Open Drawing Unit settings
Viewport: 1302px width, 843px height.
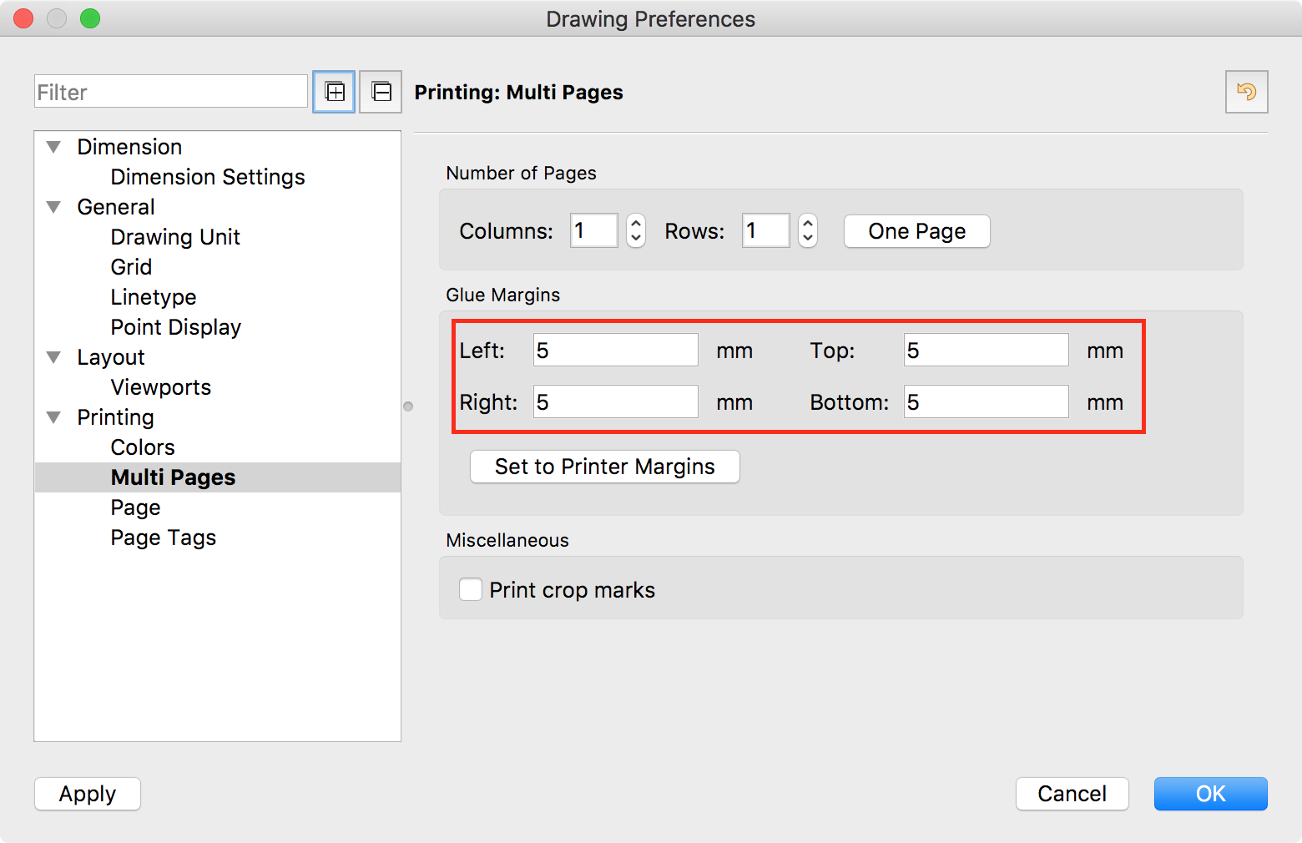tap(175, 237)
